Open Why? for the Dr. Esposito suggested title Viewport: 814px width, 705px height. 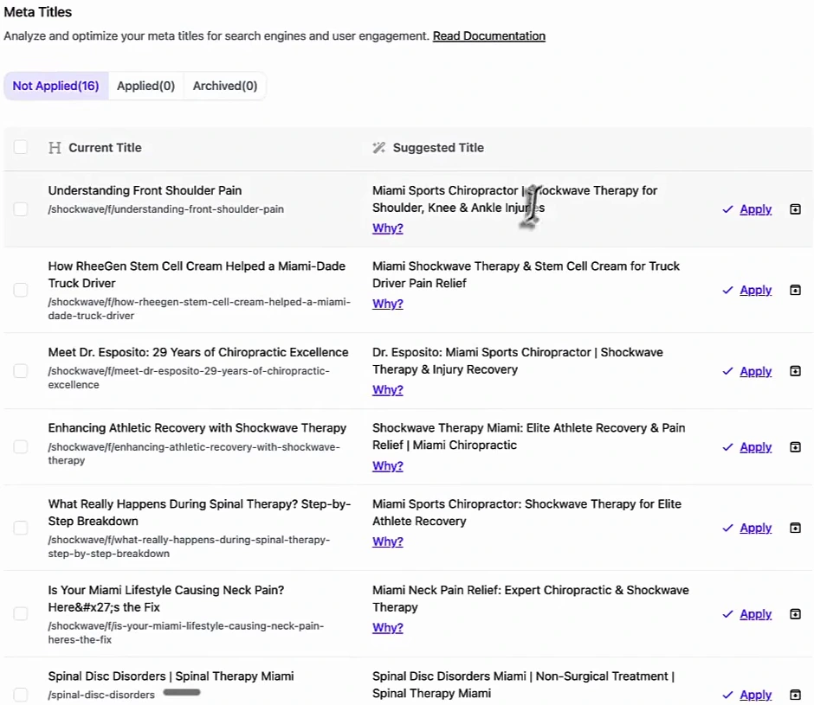pos(388,389)
